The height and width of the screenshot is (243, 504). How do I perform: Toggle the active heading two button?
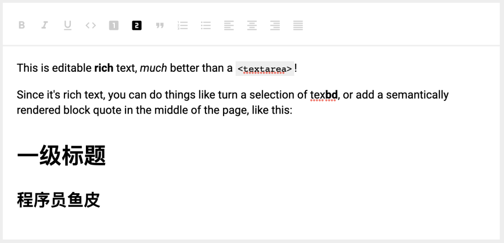(136, 25)
